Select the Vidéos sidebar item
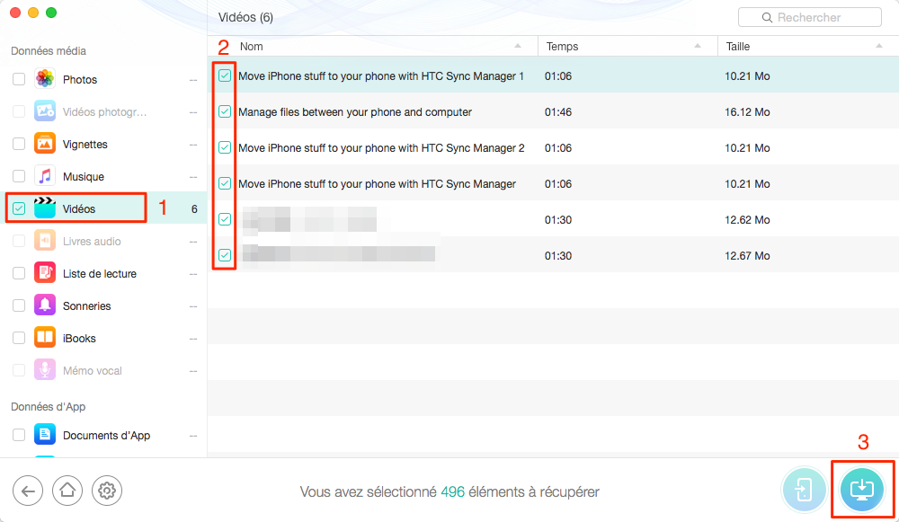This screenshot has height=522, width=899. [104, 208]
